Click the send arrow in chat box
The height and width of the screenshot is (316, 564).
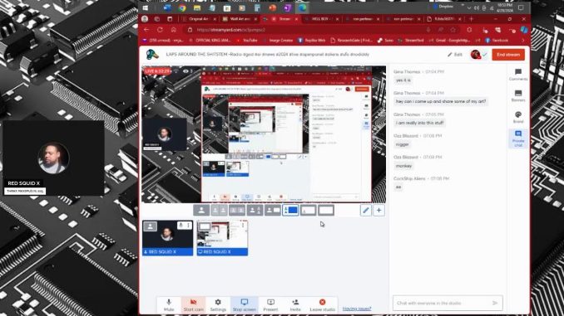495,303
